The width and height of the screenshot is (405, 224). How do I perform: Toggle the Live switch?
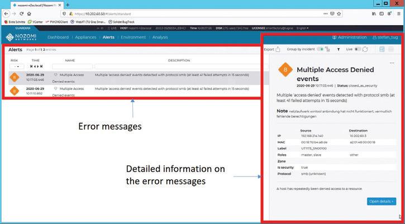click(358, 49)
